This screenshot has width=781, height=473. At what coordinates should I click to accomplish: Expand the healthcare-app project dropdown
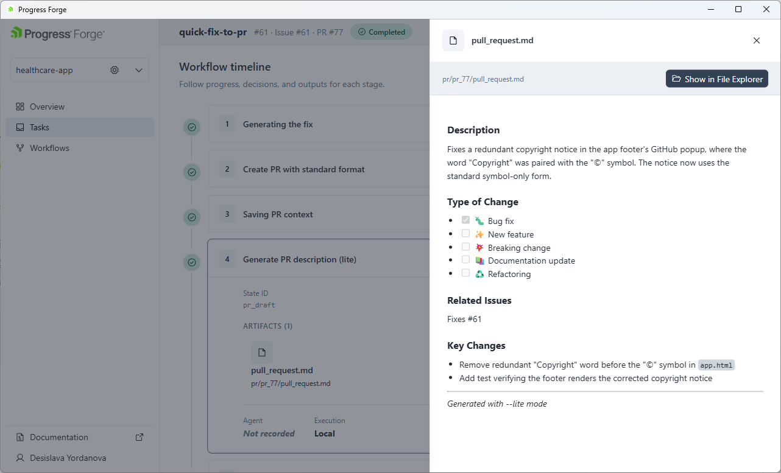coord(139,70)
